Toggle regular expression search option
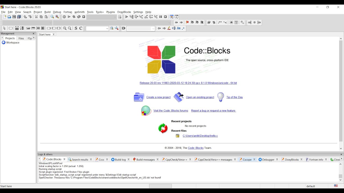The image size is (344, 193). click(x=183, y=28)
